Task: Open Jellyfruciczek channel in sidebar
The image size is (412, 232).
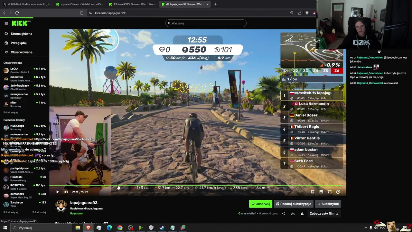Action: pos(24,87)
